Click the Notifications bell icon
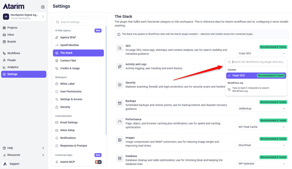This screenshot has height=169, width=292. (57, 138)
